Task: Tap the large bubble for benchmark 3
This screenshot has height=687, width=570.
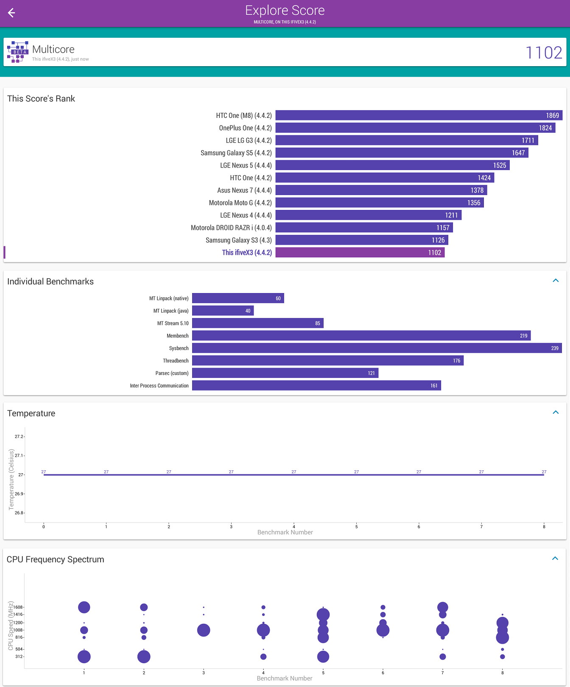Action: (204, 630)
